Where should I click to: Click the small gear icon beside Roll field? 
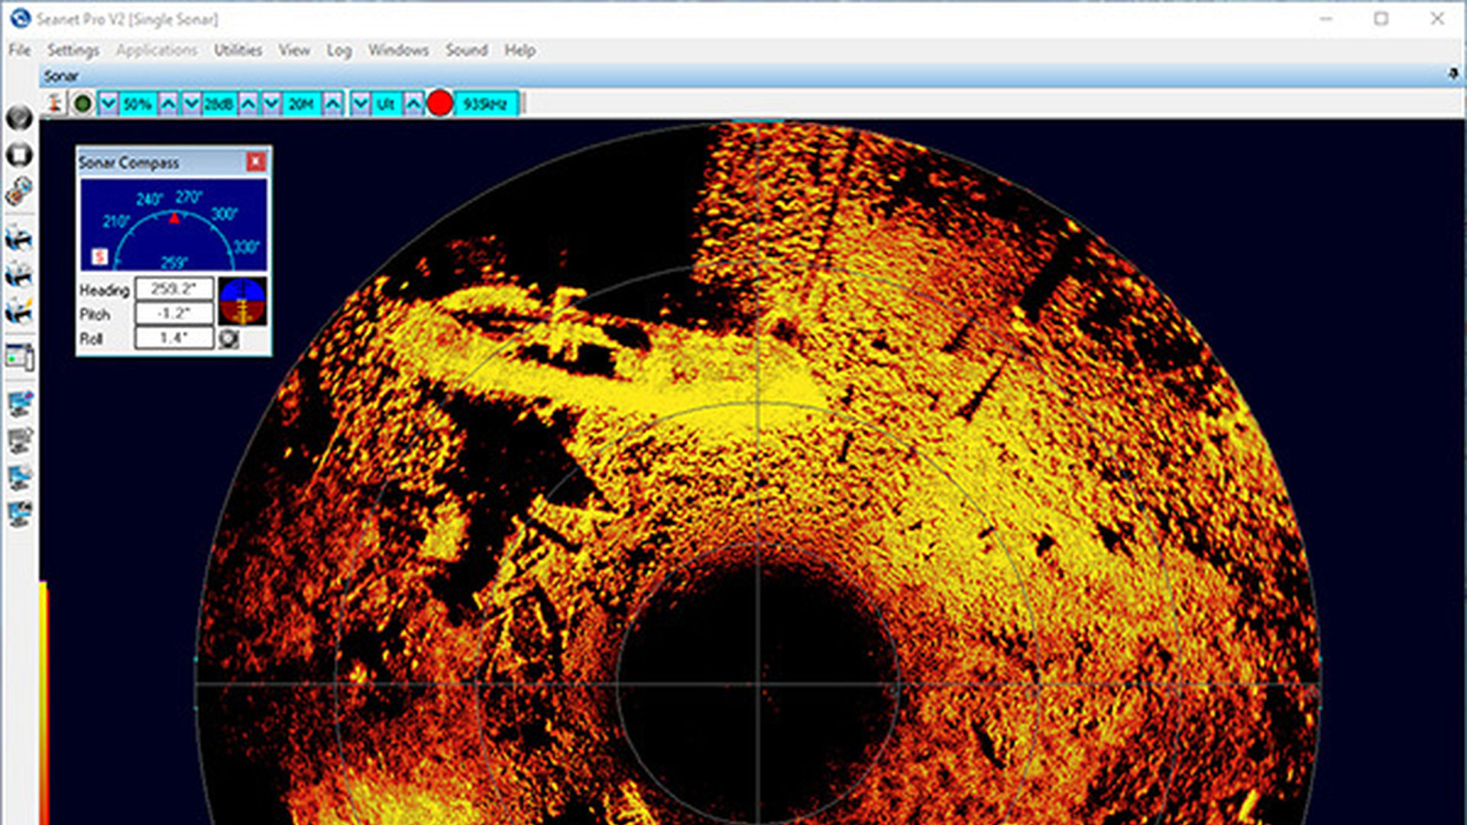[x=228, y=338]
